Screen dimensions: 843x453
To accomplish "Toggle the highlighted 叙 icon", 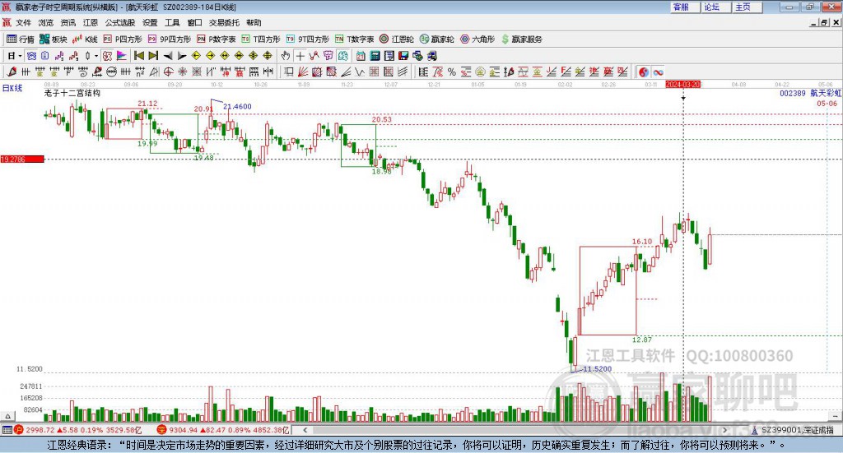I will click(107, 56).
